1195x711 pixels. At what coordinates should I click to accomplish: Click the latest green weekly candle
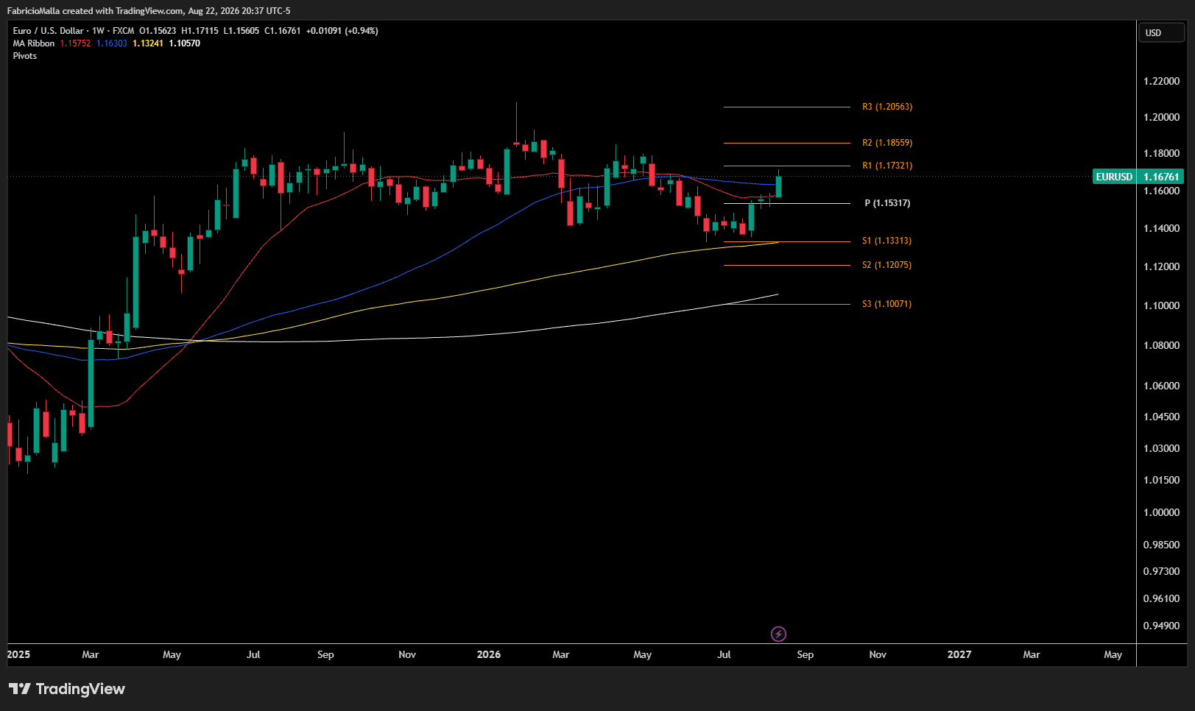pyautogui.click(x=778, y=186)
